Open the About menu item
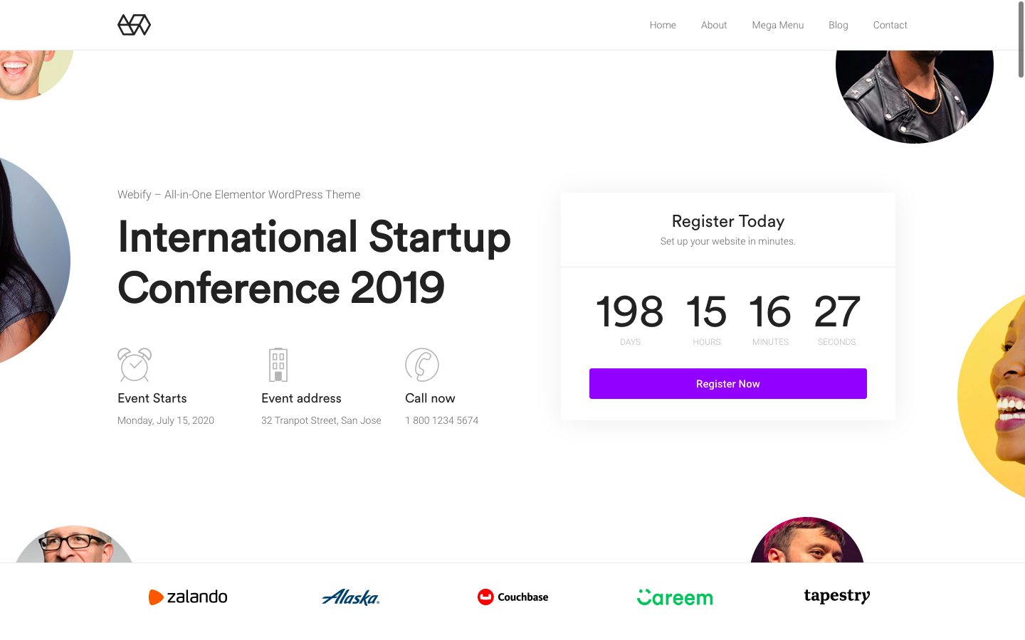Screen dimensions: 1025x640 pyautogui.click(x=714, y=25)
